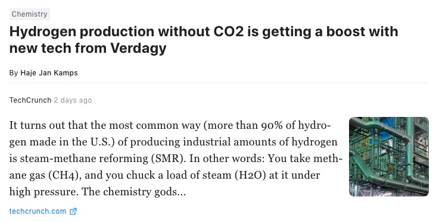436x222 pixels.
Task: Click the '2 days ago' timestamp
Action: coord(73,100)
